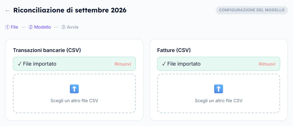
Task: Choose another CSV for Fatture
Action: pyautogui.click(x=219, y=93)
